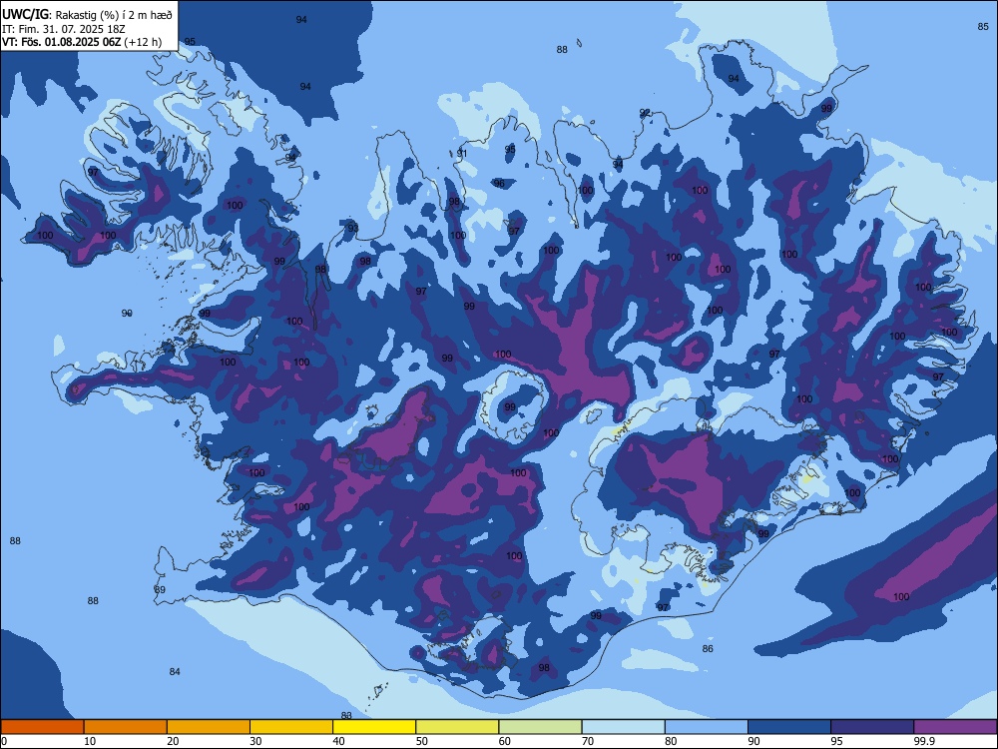
Task: Select the init time 'IT: Fim. 31. 07. 2025 18Z'
Action: (x=63, y=29)
